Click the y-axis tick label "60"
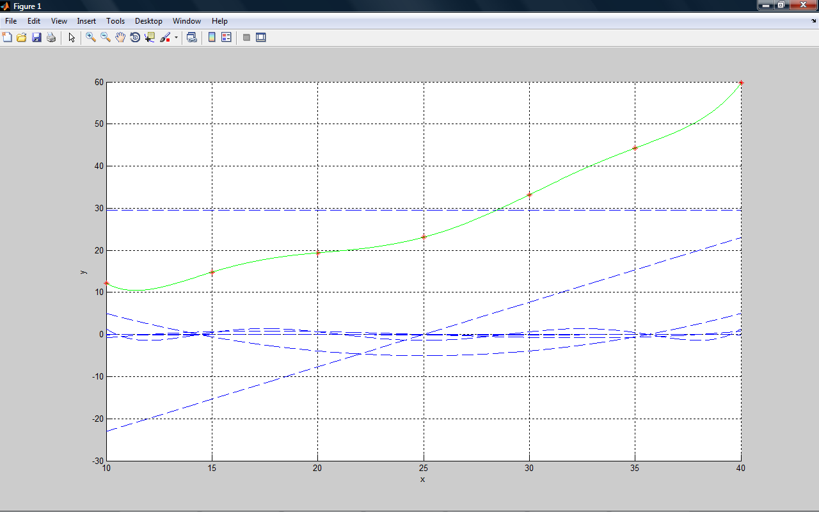Screen dimensions: 819x512 [x=99, y=82]
